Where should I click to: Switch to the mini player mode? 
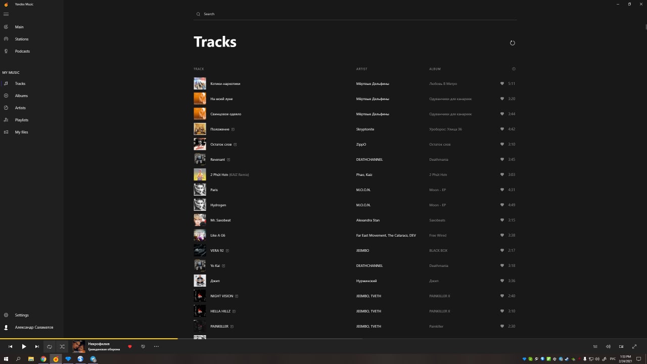621,346
